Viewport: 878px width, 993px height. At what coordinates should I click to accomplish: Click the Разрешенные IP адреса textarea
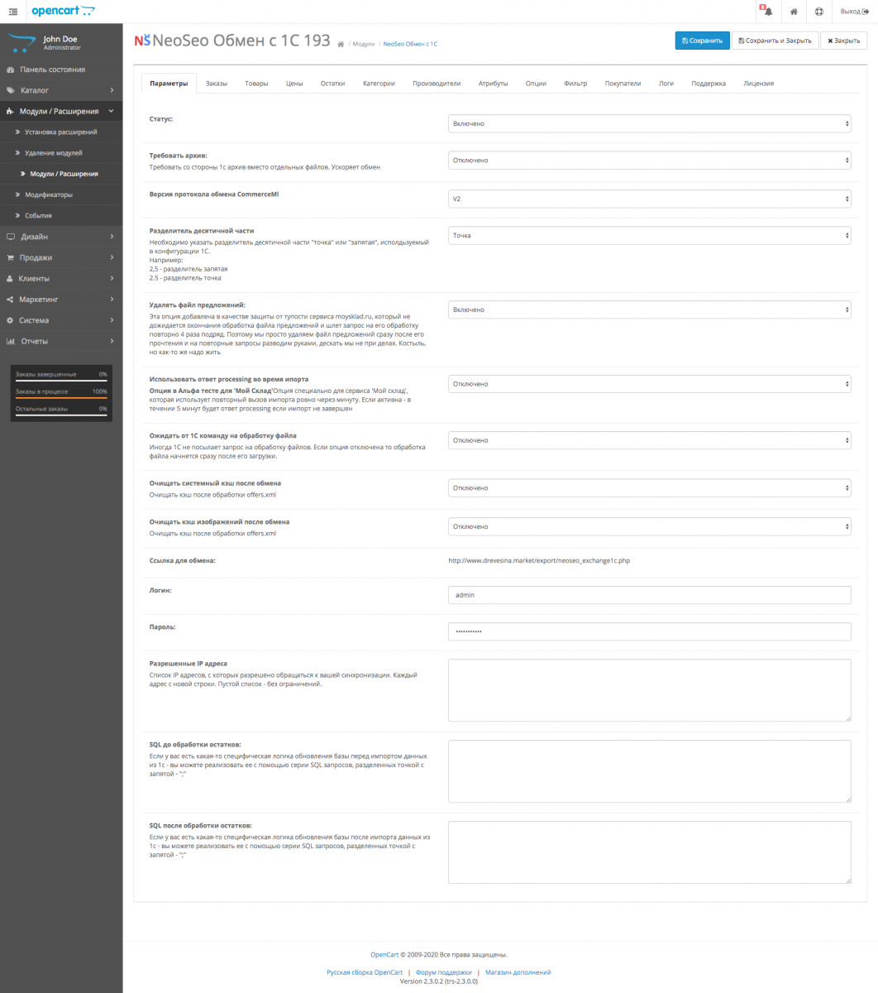click(649, 690)
